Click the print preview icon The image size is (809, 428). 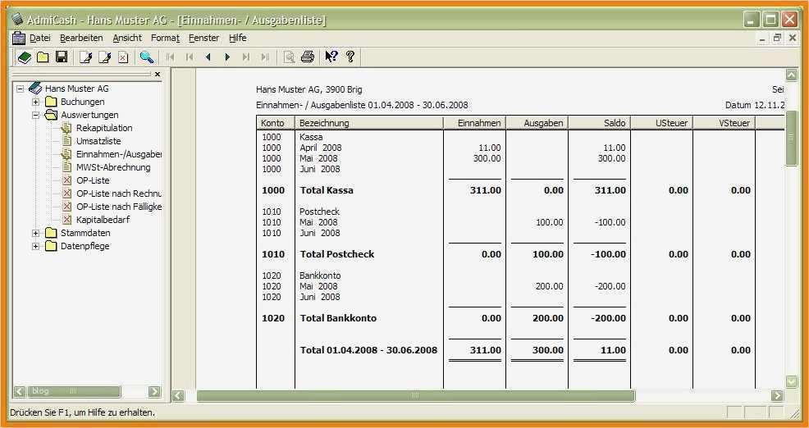point(290,57)
